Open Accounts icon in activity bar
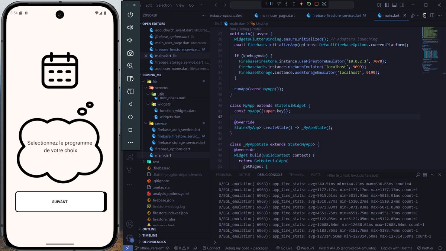Viewport: 446px width, 251px height. tap(130, 224)
